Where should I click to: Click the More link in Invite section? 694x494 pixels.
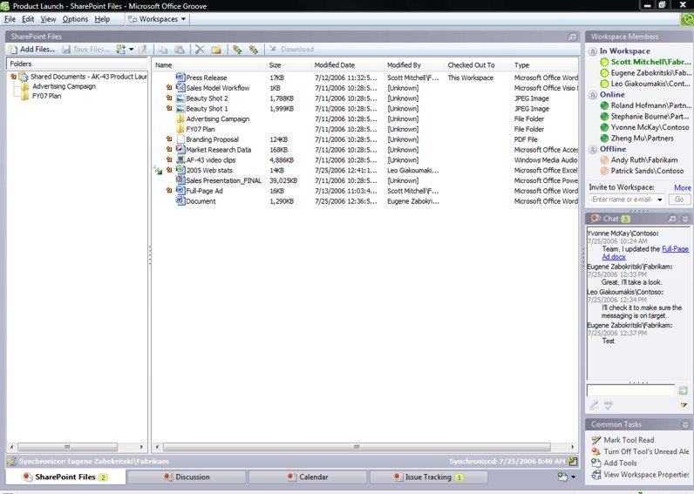682,187
